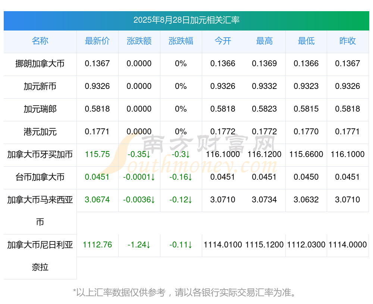Click the title 2025年8月28日加元相关汇率
Viewport: 373px width, 304px height.
coord(186,20)
